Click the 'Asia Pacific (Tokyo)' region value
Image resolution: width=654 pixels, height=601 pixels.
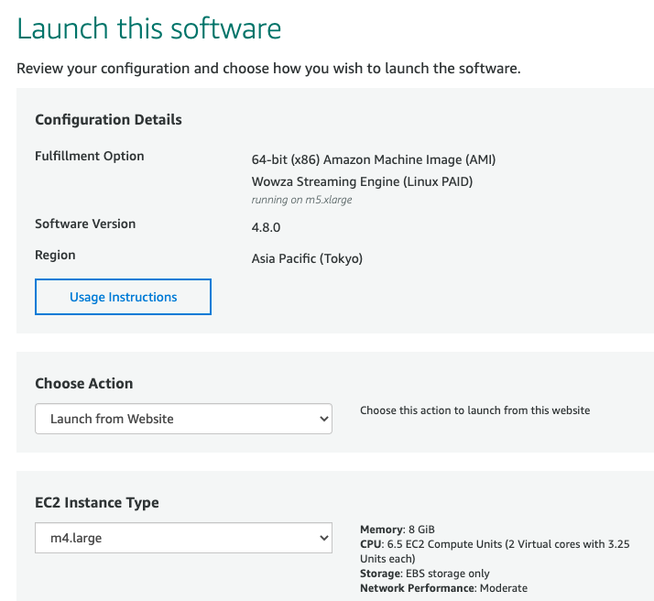307,258
